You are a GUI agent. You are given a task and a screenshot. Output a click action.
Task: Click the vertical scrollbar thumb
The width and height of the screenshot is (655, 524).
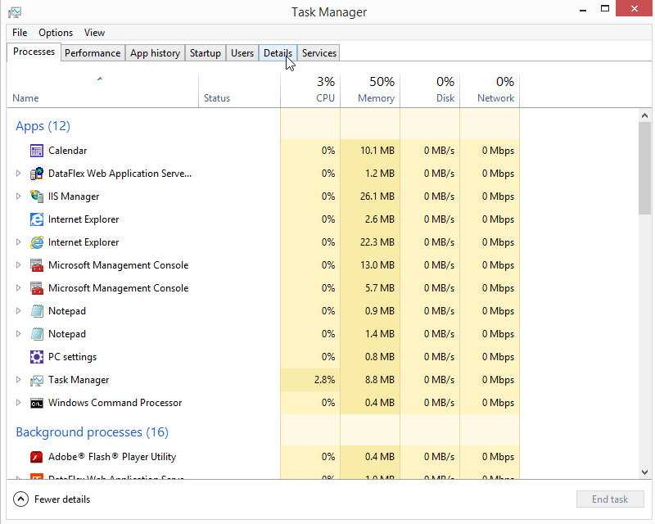[644, 168]
